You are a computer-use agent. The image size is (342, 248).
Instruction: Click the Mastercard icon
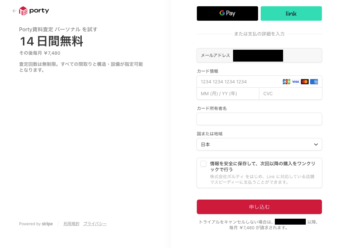coord(305,82)
